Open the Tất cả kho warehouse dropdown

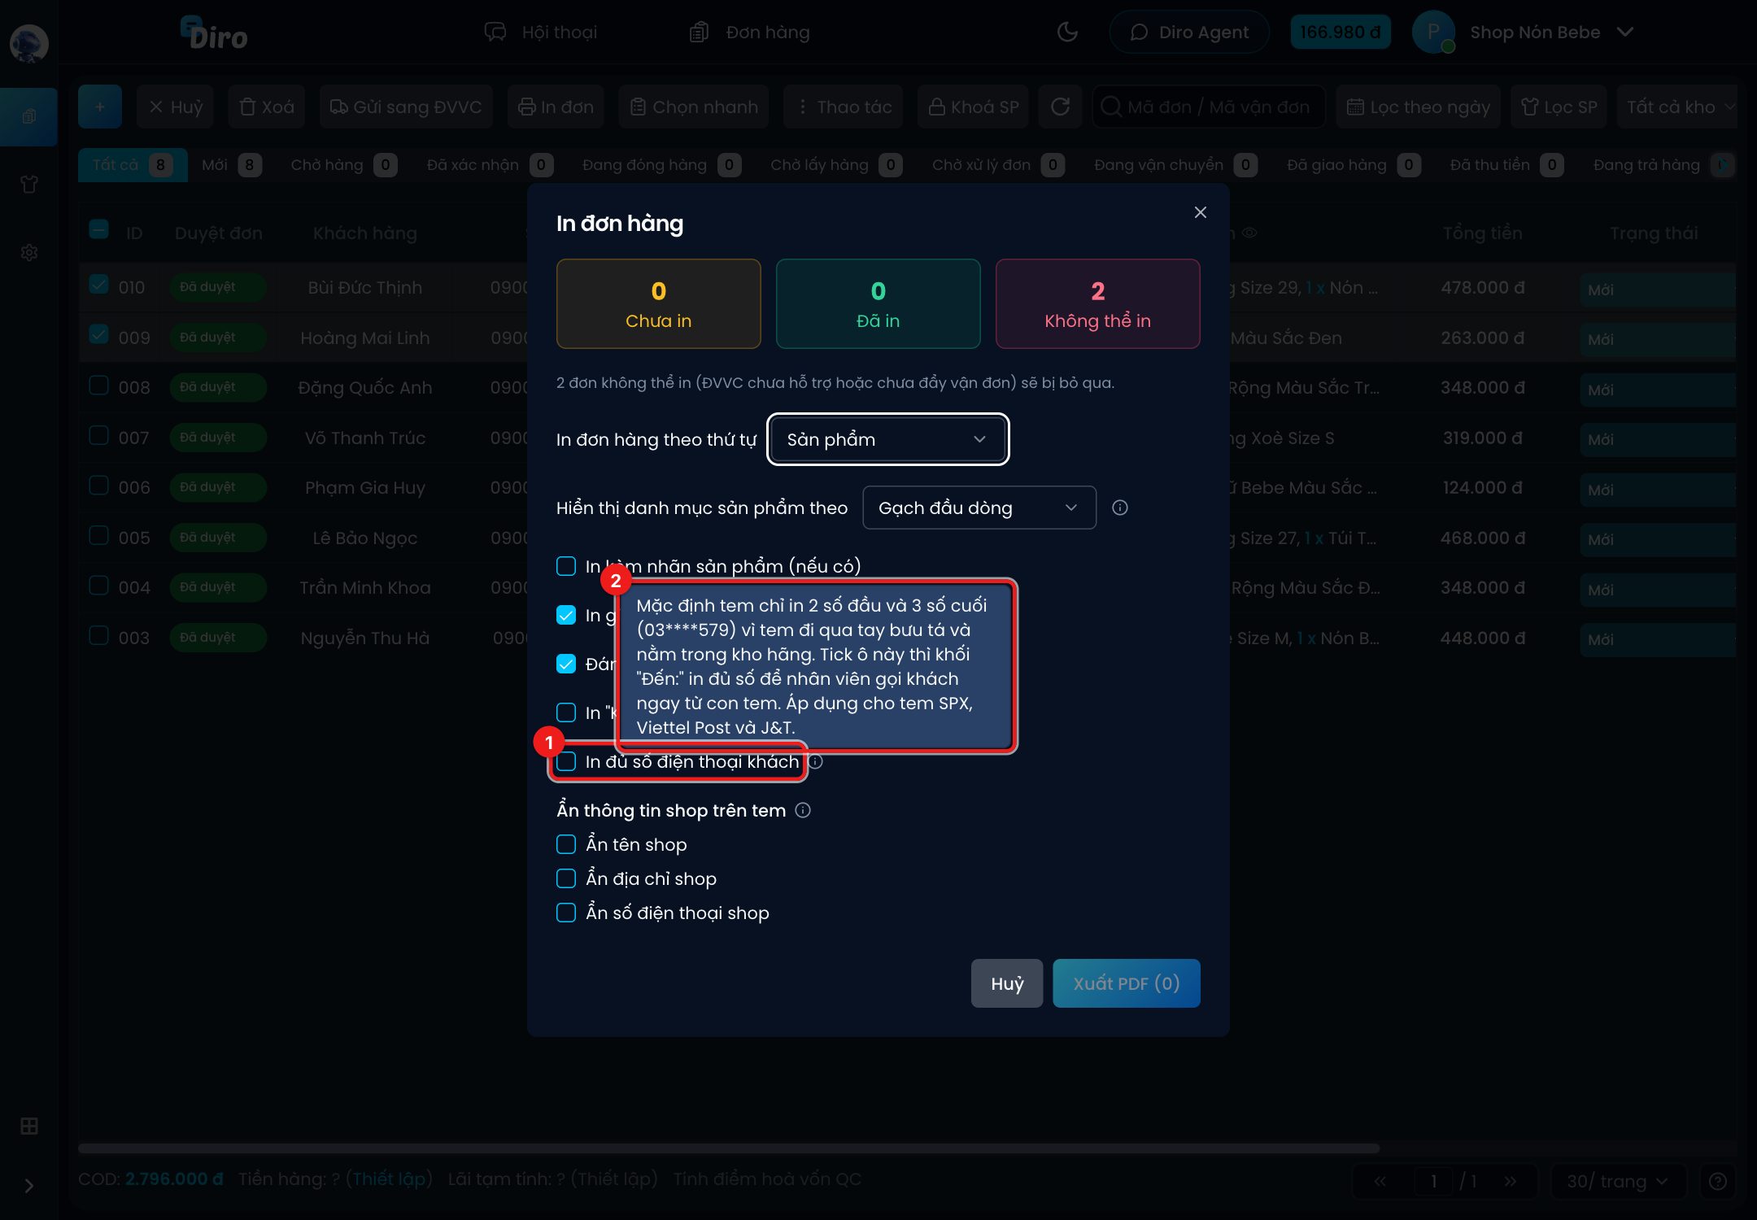pos(1677,107)
